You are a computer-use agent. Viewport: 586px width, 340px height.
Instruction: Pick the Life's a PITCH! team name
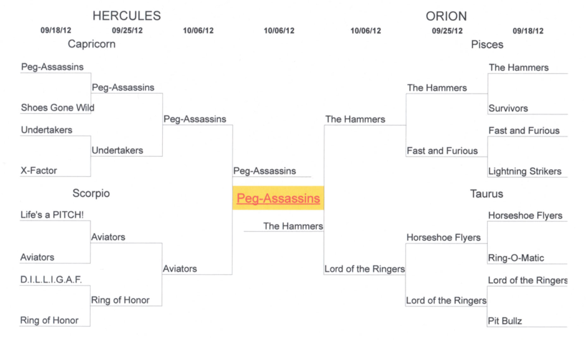coord(52,215)
